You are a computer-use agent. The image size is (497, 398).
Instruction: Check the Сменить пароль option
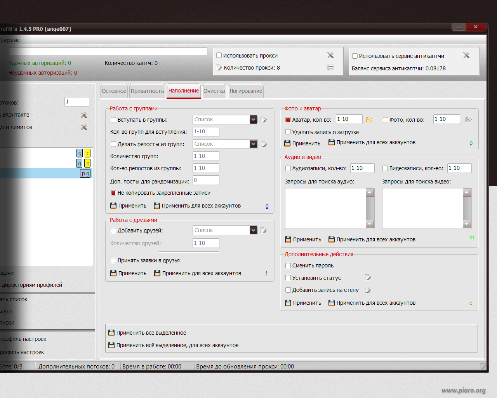pos(288,265)
